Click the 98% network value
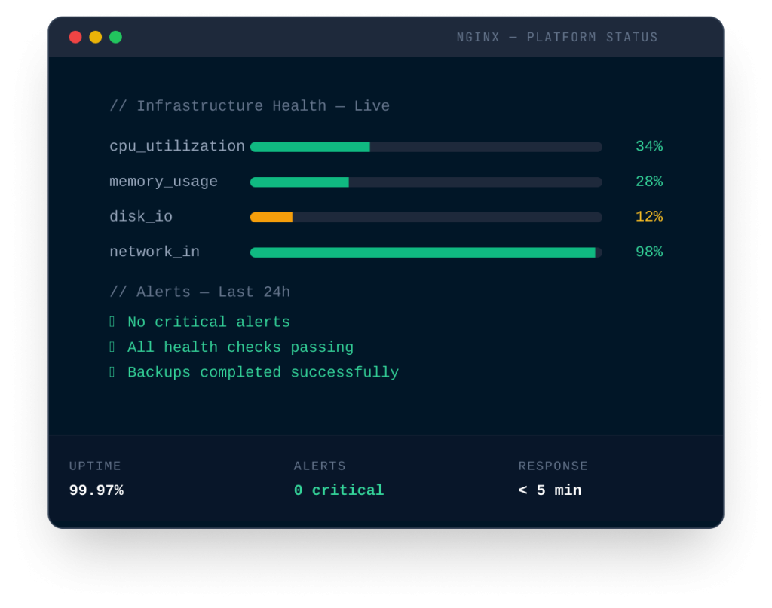The image size is (772, 608). tap(648, 252)
